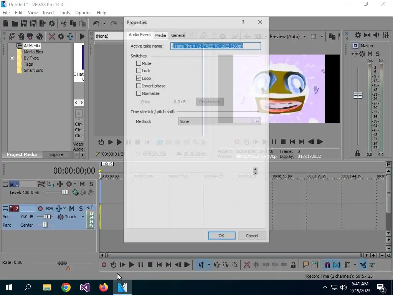
Task: Open the Options menu
Action: pyautogui.click(x=83, y=13)
